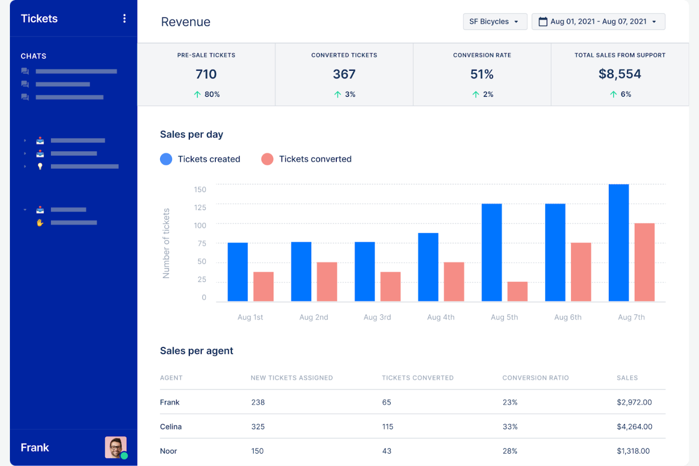This screenshot has height=466, width=699.
Task: Select agent Frank in the table
Action: click(x=170, y=402)
